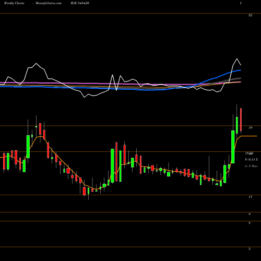Click the 'V: 0.11 X' volume text
Viewport: 261px width, 261px height.
(251, 160)
